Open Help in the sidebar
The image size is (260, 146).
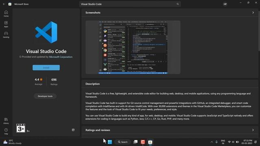(6, 131)
